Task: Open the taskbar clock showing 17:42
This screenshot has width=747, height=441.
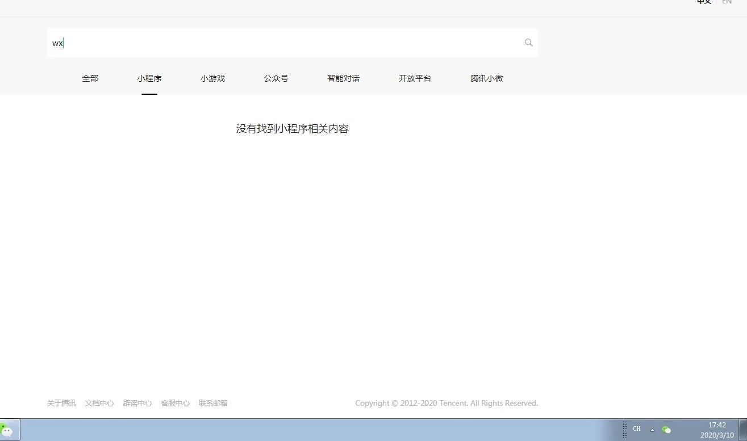Action: pyautogui.click(x=717, y=430)
